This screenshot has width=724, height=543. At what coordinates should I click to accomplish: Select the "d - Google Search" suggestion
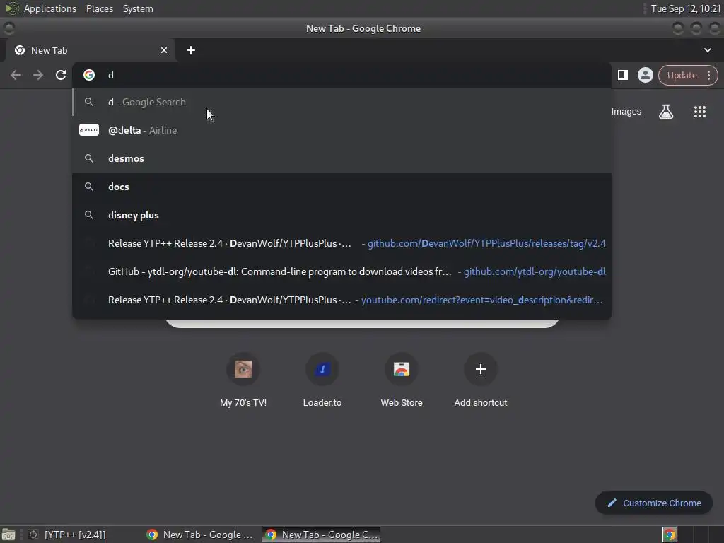pos(341,102)
